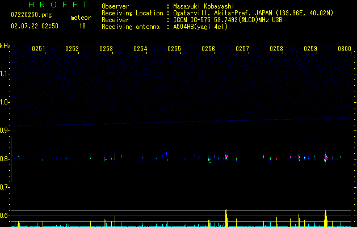Click the 0259 time marker

click(310, 49)
